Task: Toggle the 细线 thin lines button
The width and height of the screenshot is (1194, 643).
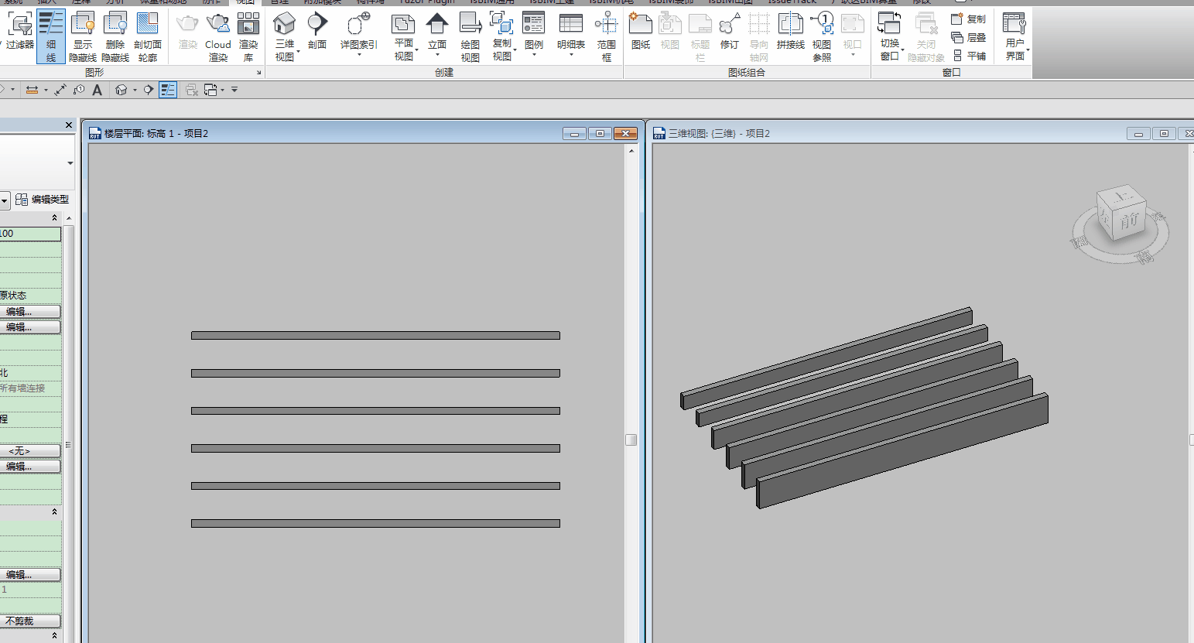Action: pyautogui.click(x=50, y=36)
